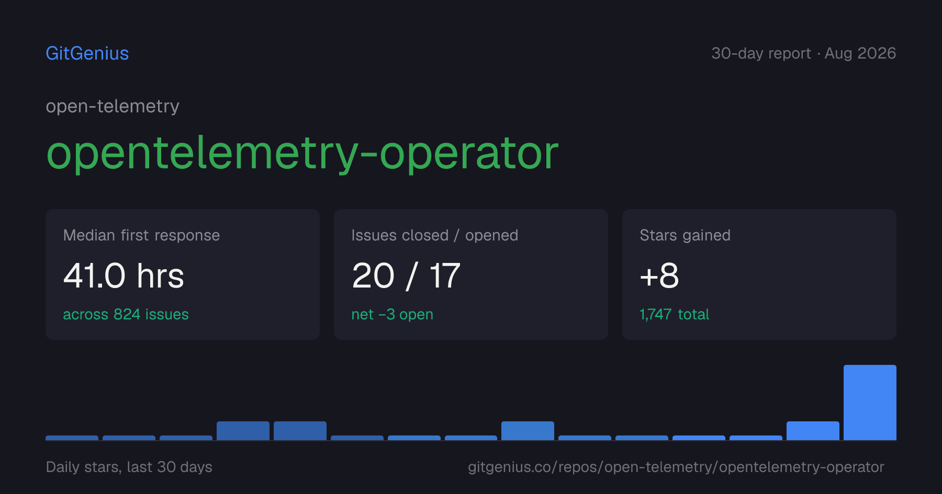This screenshot has height=494, width=942.
Task: Click the GitGenius brand name
Action: coord(87,53)
